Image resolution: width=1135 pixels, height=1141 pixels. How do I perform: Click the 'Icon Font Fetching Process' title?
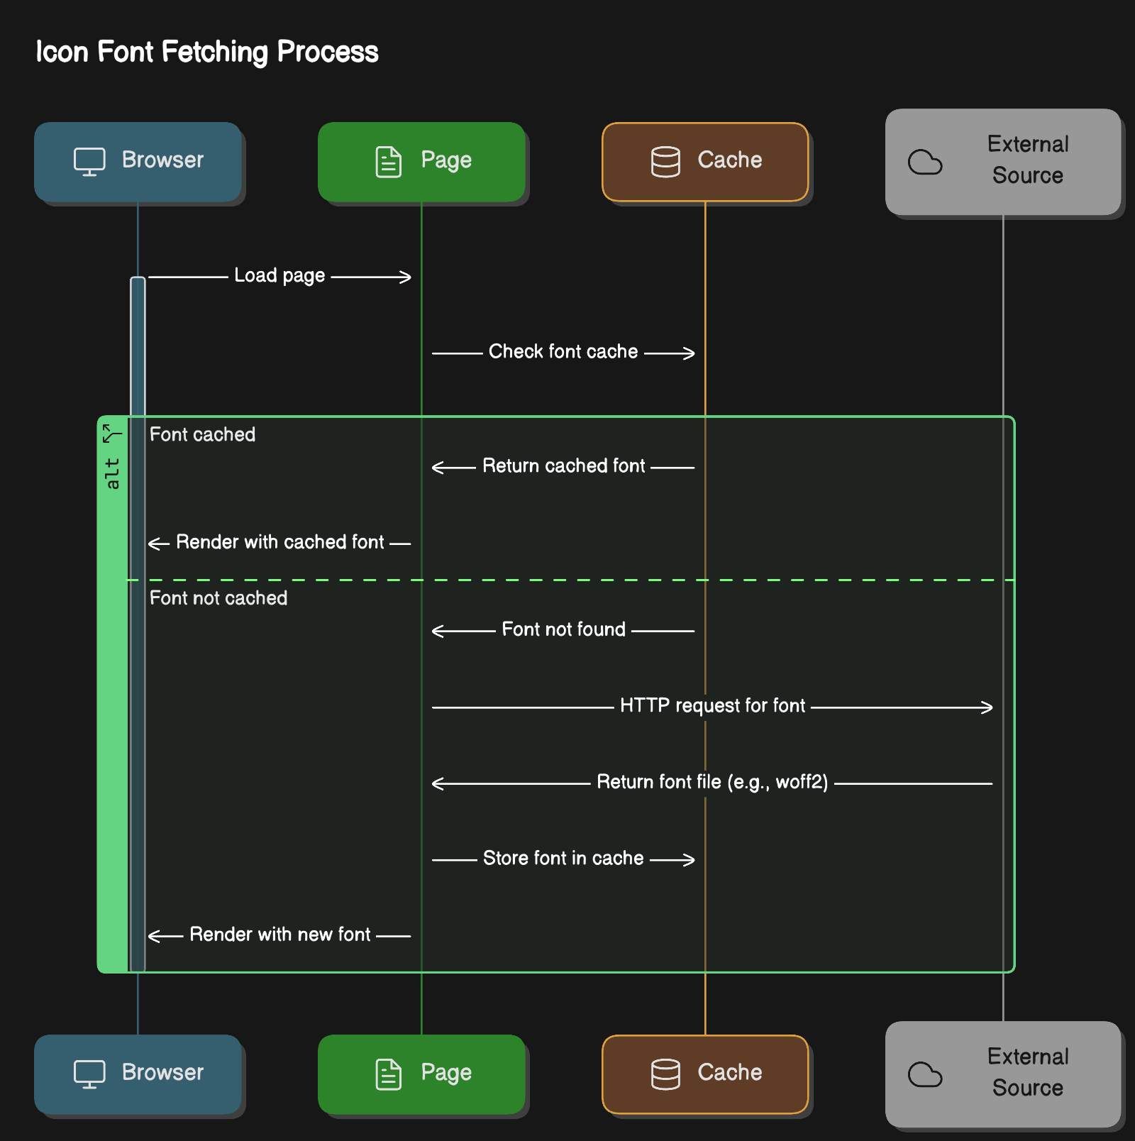(207, 52)
